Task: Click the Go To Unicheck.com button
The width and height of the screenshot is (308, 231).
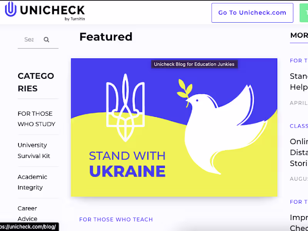Action: pyautogui.click(x=252, y=13)
